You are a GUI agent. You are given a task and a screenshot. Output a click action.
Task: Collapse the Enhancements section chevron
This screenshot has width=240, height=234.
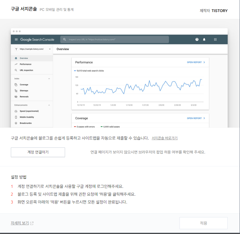pyautogui.click(x=49, y=105)
